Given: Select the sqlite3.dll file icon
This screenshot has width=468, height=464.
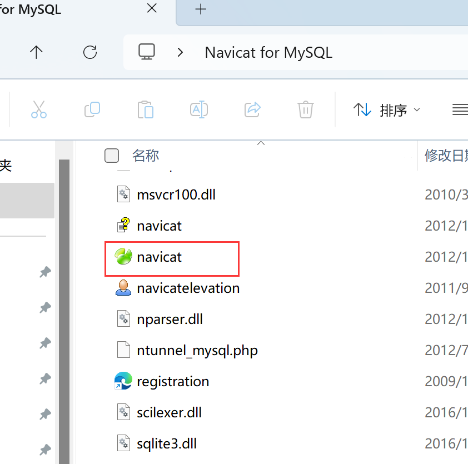Looking at the screenshot, I should point(123,443).
